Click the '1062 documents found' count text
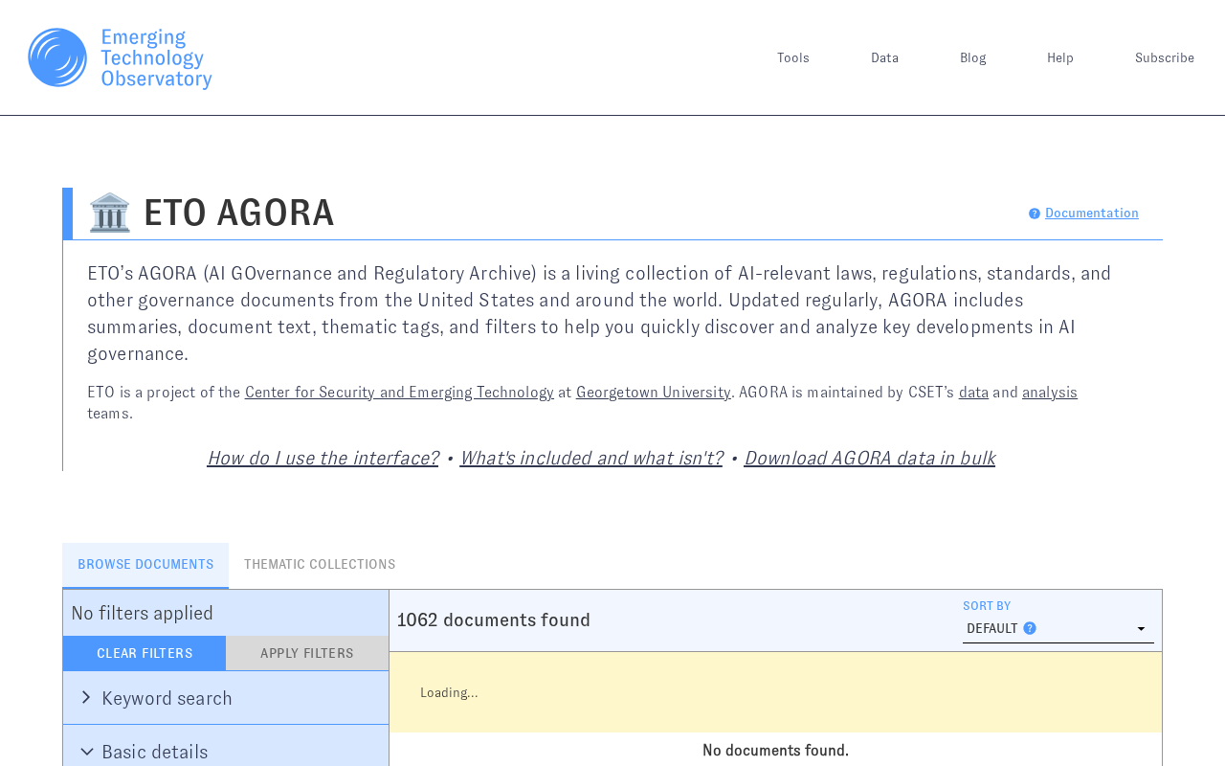 coord(494,620)
